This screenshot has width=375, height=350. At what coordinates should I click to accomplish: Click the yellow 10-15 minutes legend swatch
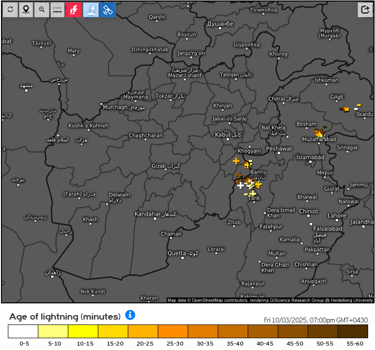tap(83, 331)
